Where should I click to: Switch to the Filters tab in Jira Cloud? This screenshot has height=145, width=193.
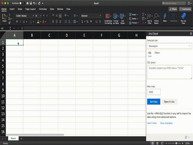[x=157, y=53]
